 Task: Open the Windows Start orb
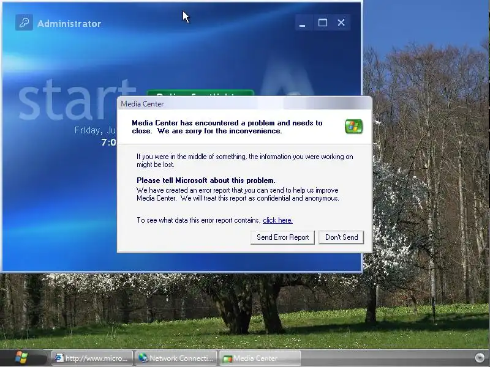click(x=21, y=358)
